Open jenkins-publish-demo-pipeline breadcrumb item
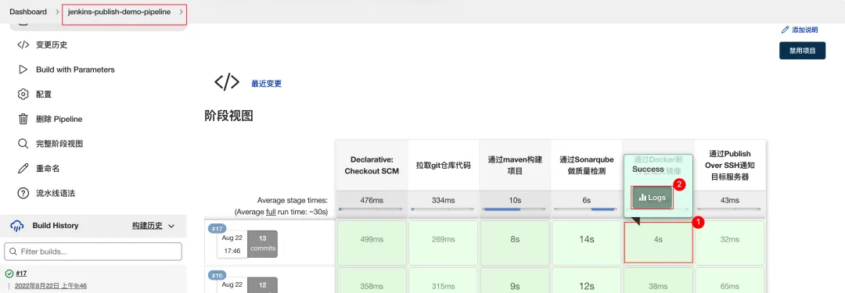 pos(119,12)
